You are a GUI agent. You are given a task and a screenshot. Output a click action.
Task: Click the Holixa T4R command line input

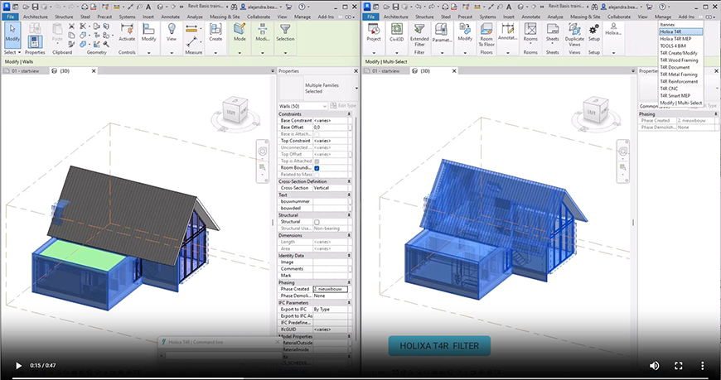point(223,355)
